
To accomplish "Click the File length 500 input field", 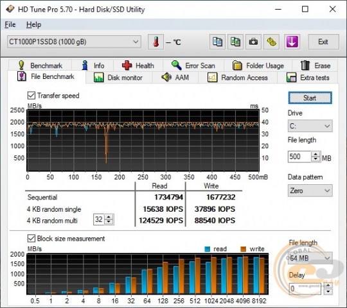I will 299,157.
